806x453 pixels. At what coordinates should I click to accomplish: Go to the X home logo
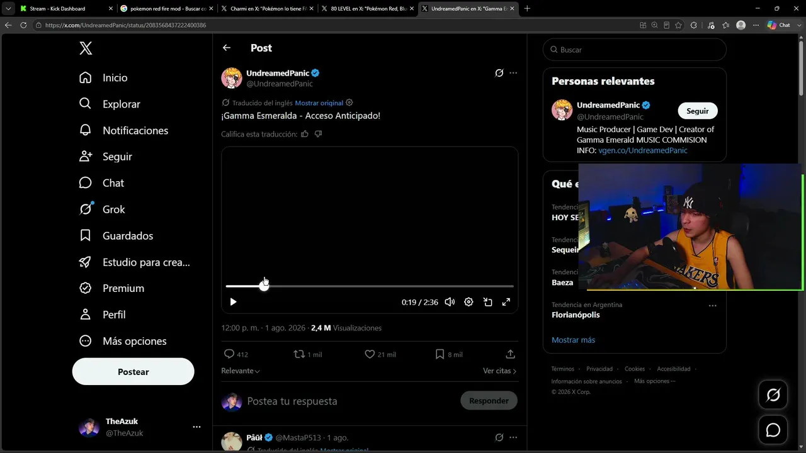pos(86,48)
